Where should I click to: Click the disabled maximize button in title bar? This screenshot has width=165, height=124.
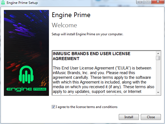click(x=148, y=2)
